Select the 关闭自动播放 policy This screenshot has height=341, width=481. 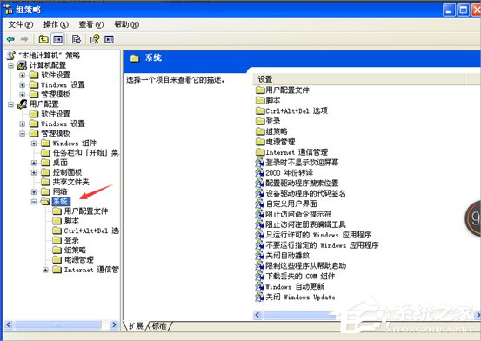tap(282, 256)
